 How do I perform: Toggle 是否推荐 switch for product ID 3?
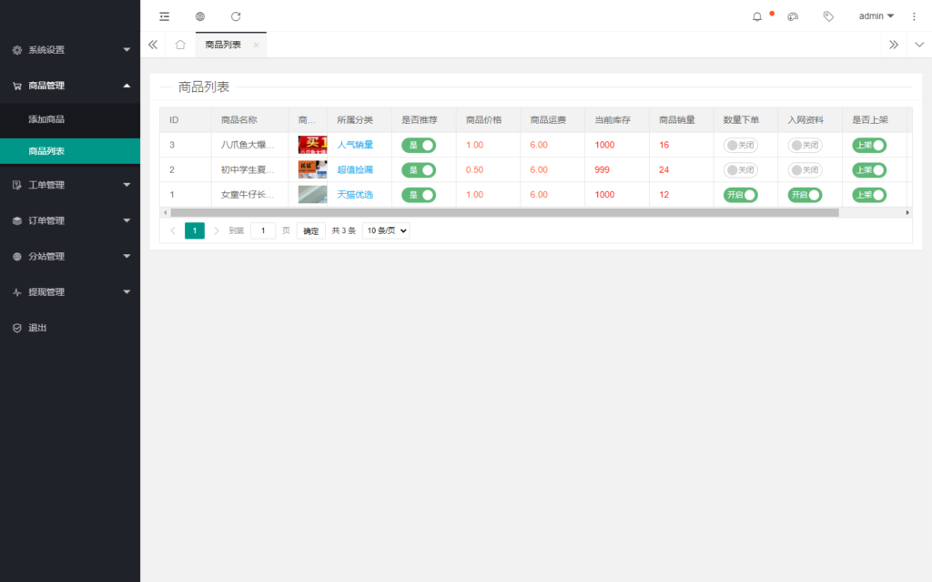[x=419, y=145]
